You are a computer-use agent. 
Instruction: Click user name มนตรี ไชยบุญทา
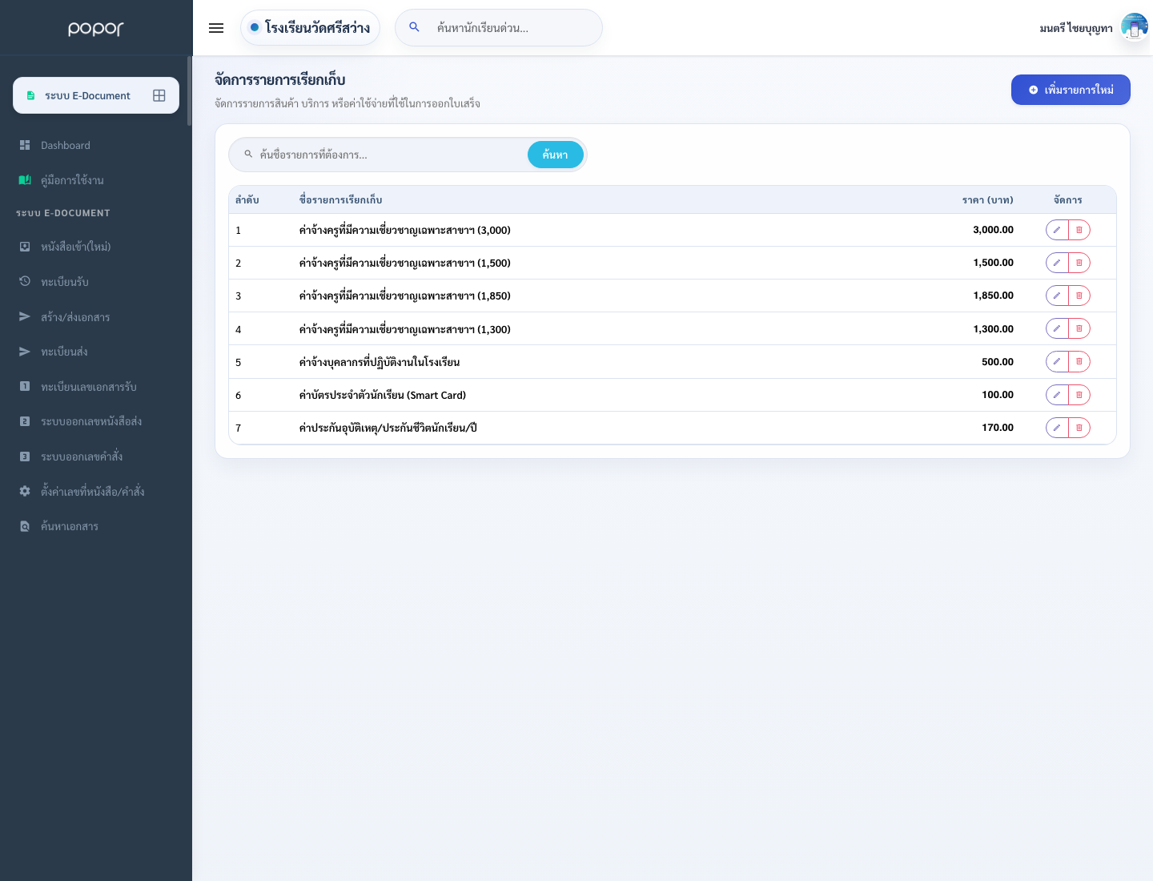(1076, 28)
